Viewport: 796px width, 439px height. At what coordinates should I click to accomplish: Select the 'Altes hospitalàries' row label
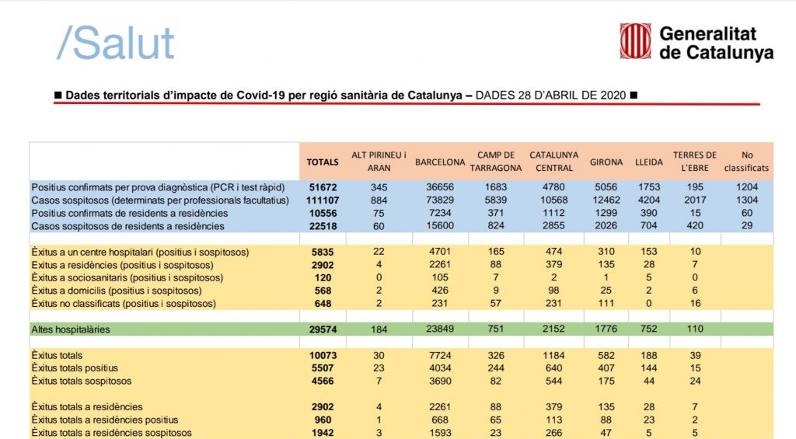tap(71, 329)
